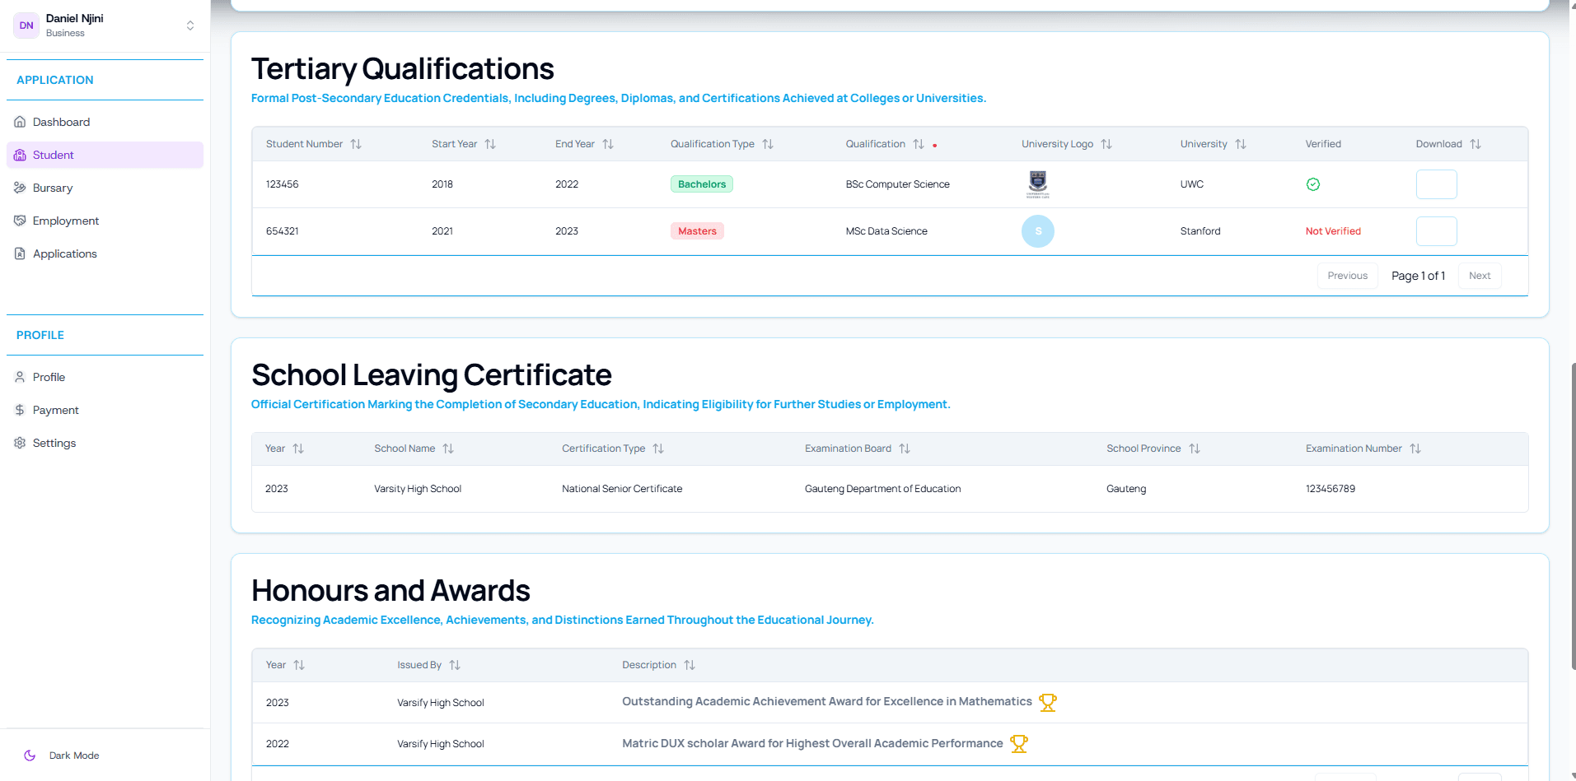Click the Next pagination button
Screen dimensions: 1576x781
(1479, 276)
